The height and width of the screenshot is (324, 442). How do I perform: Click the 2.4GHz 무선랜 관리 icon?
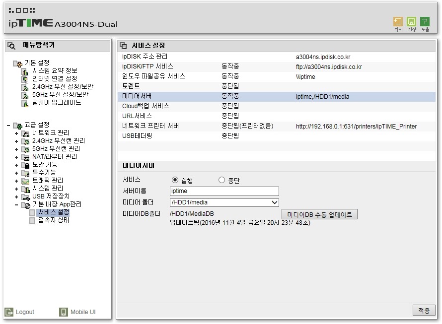[25, 141]
